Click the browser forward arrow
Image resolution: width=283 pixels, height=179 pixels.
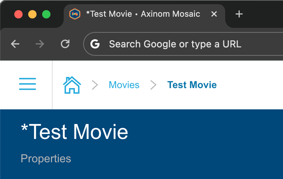click(40, 44)
